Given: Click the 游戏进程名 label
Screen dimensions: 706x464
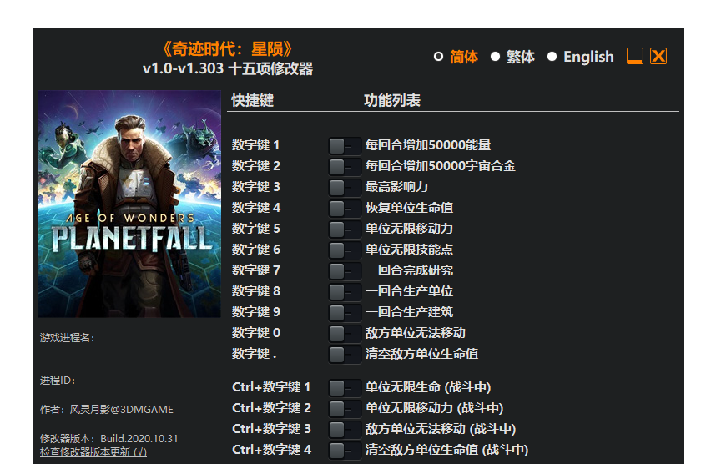Looking at the screenshot, I should click(67, 338).
